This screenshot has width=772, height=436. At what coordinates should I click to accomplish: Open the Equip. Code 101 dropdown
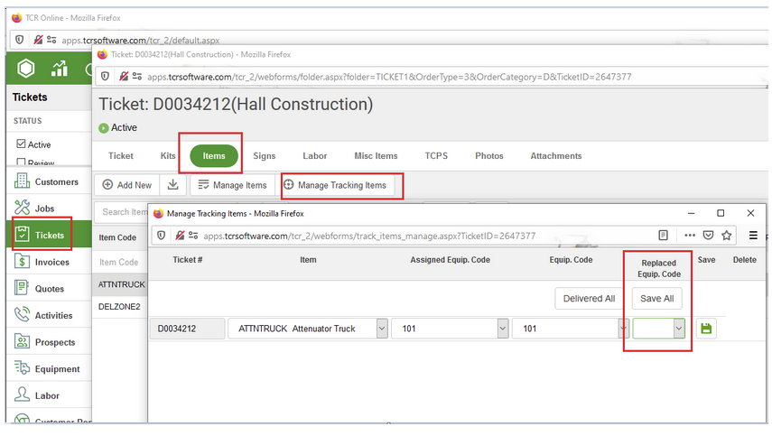(x=623, y=329)
